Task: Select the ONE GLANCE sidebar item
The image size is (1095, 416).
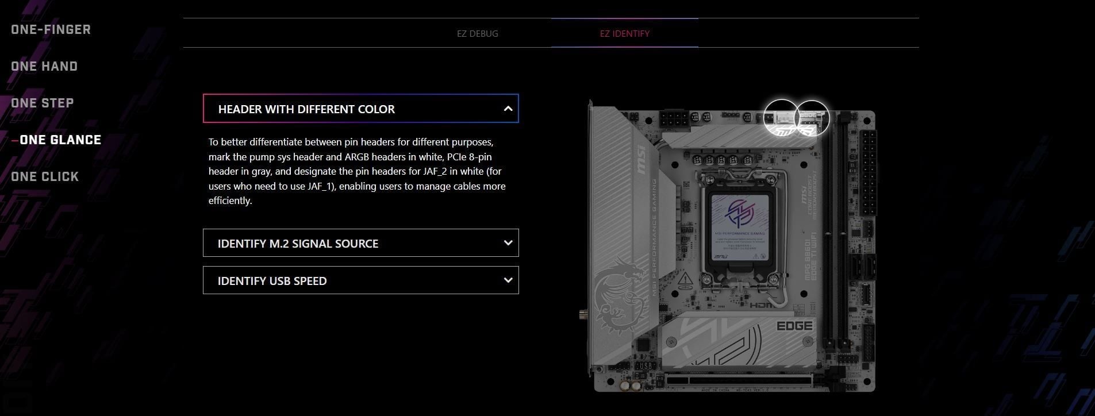Action: tap(60, 140)
